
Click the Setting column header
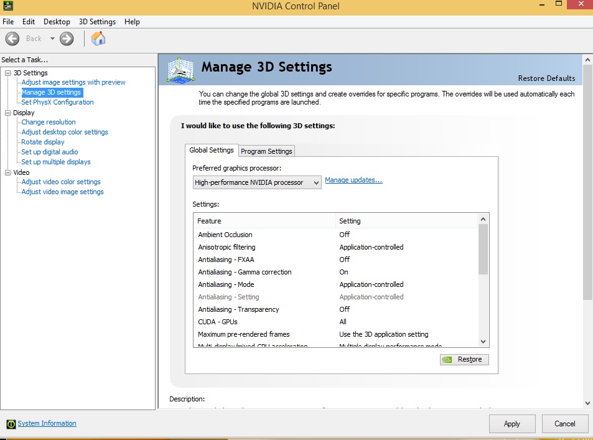click(x=406, y=221)
